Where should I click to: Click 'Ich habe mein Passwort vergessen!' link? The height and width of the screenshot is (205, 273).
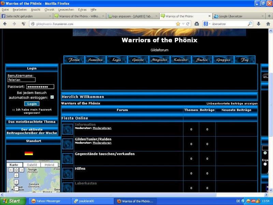(32, 111)
